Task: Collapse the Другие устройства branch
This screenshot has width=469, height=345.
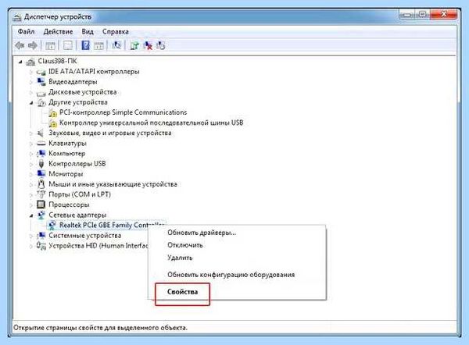Action: pos(31,103)
